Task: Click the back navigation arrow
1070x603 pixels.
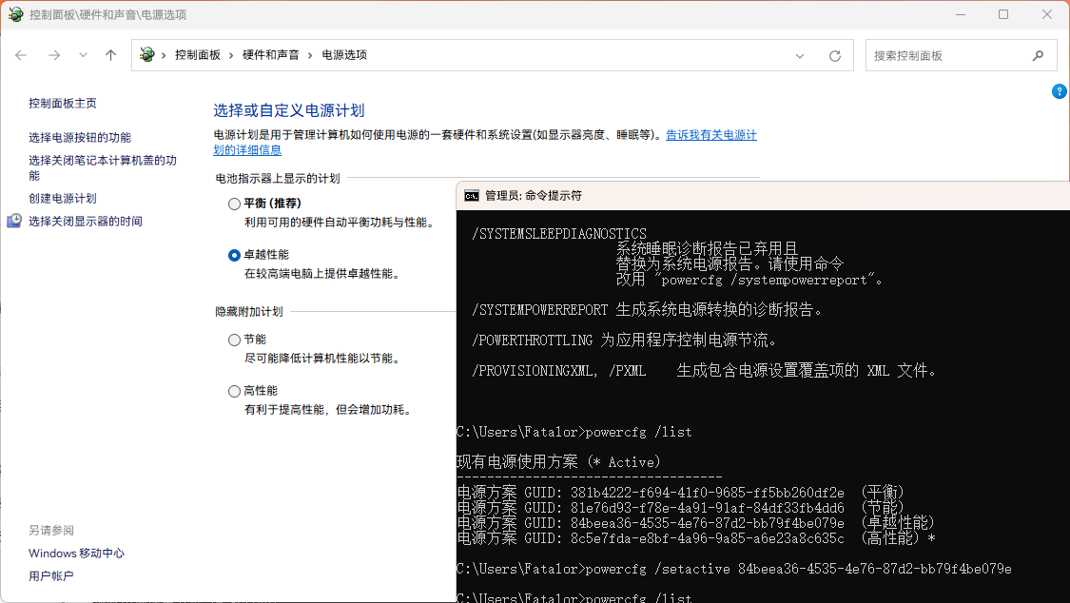Action: click(x=21, y=55)
